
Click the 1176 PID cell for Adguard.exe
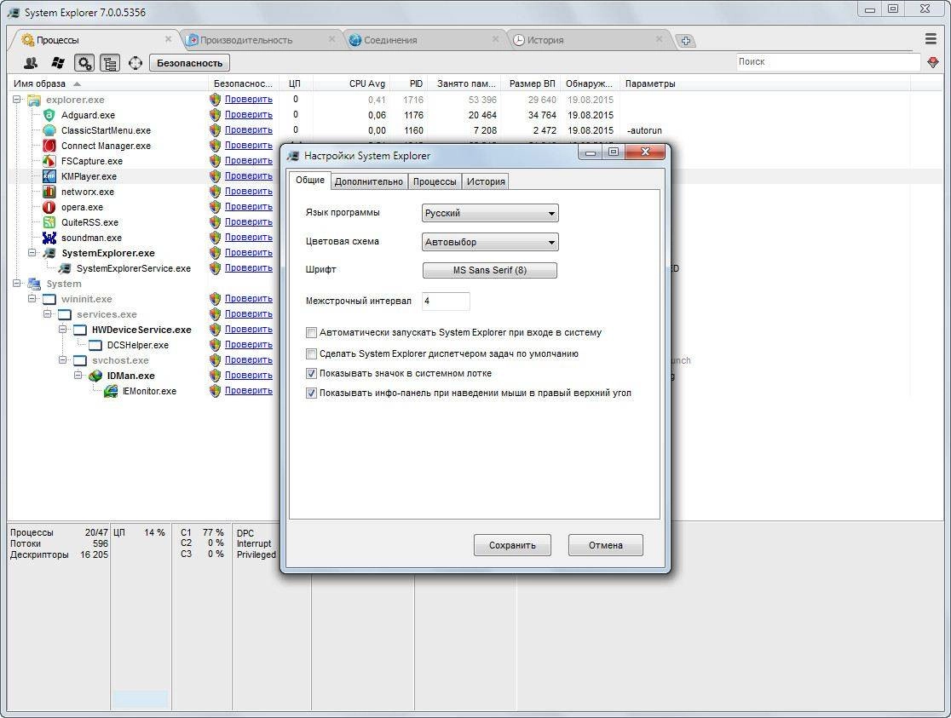point(413,115)
